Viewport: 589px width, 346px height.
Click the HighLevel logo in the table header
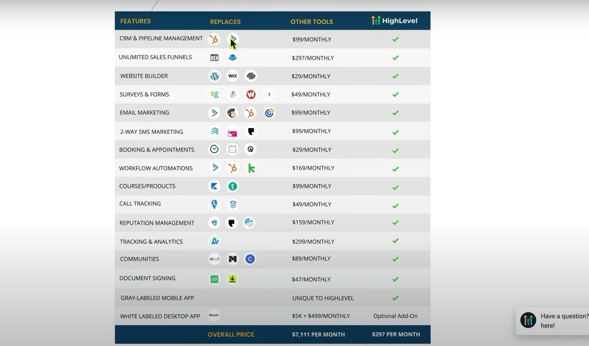coord(394,20)
